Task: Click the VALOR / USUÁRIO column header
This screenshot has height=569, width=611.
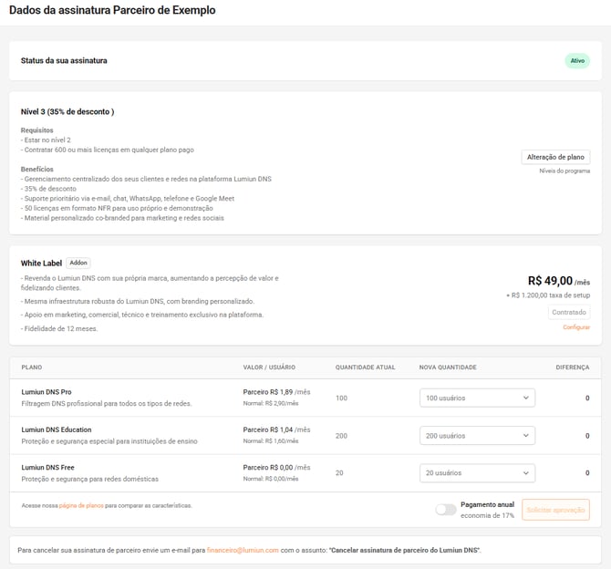Action: click(x=269, y=367)
